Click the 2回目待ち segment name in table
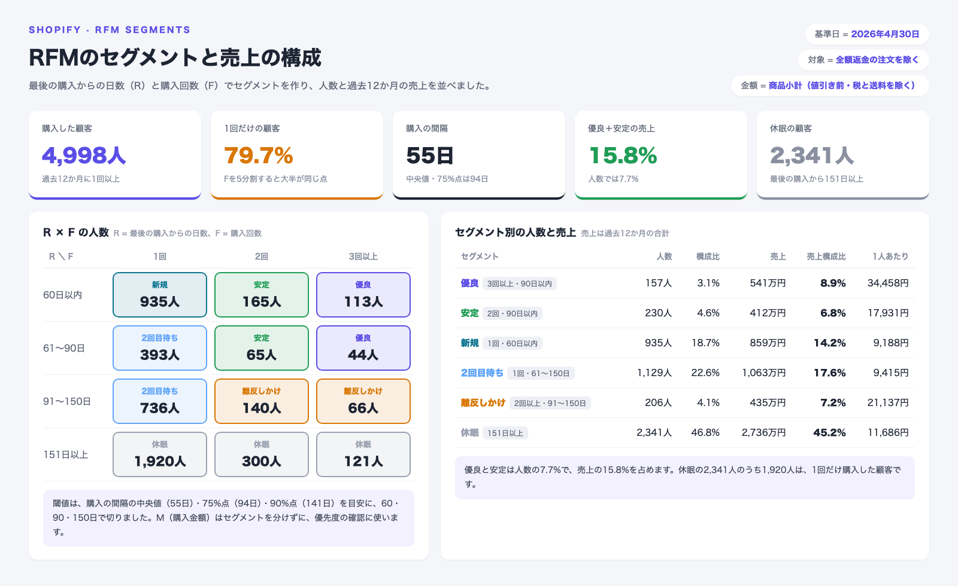Screen dimensions: 958x586 coord(482,373)
